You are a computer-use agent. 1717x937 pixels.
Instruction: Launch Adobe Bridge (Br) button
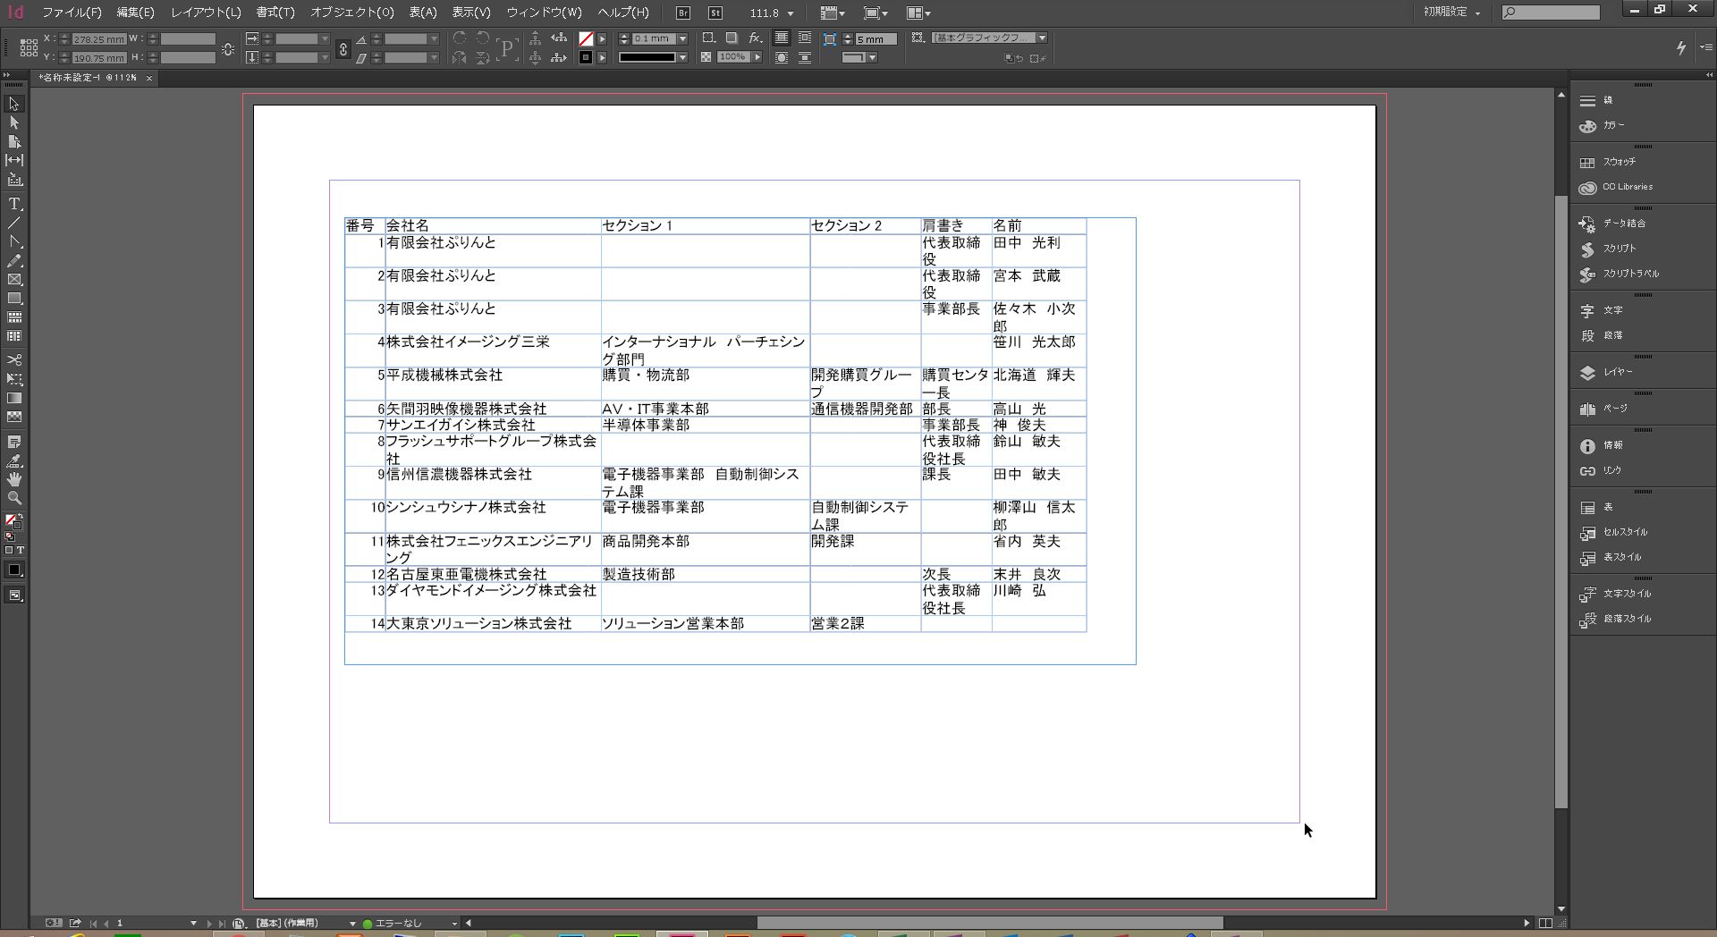point(683,13)
